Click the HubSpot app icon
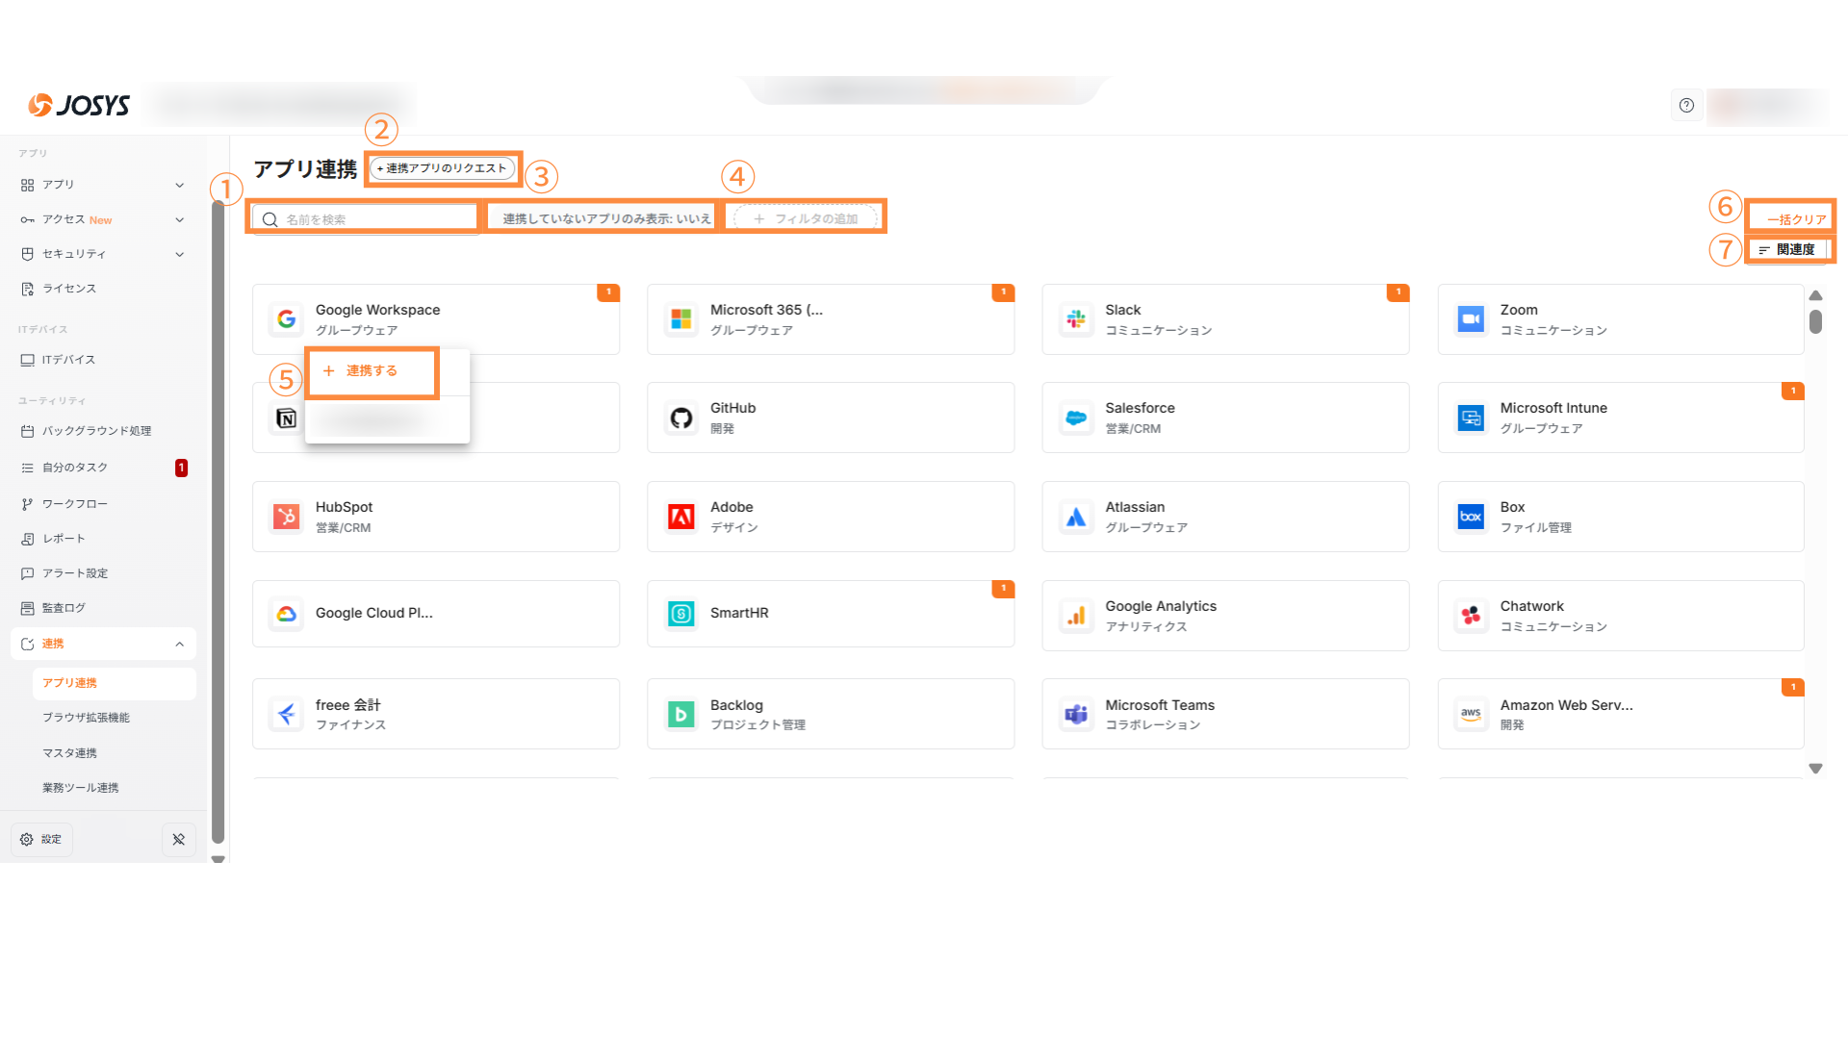The image size is (1848, 1039). point(286,517)
